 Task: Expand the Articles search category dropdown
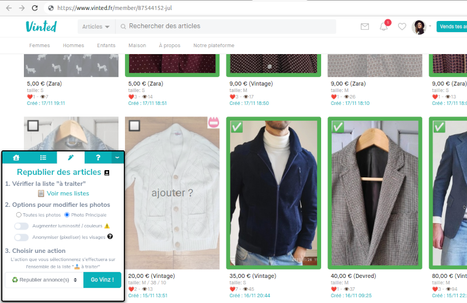tap(96, 27)
